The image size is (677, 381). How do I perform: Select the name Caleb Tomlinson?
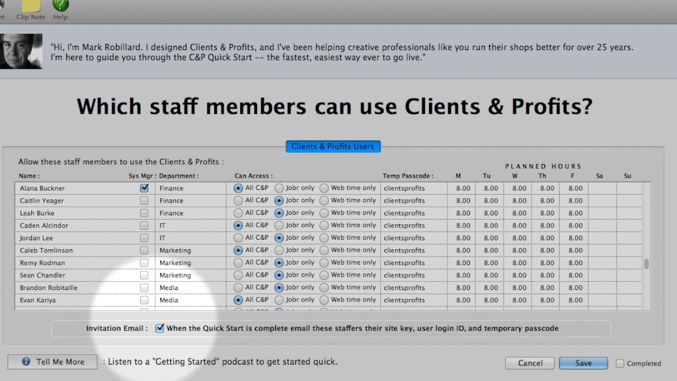pyautogui.click(x=47, y=250)
